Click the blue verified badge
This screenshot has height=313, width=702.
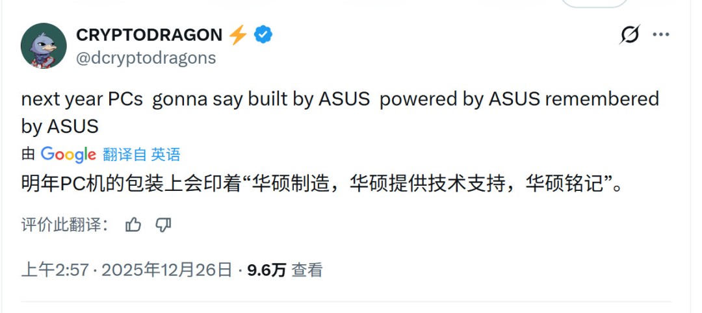pos(263,35)
